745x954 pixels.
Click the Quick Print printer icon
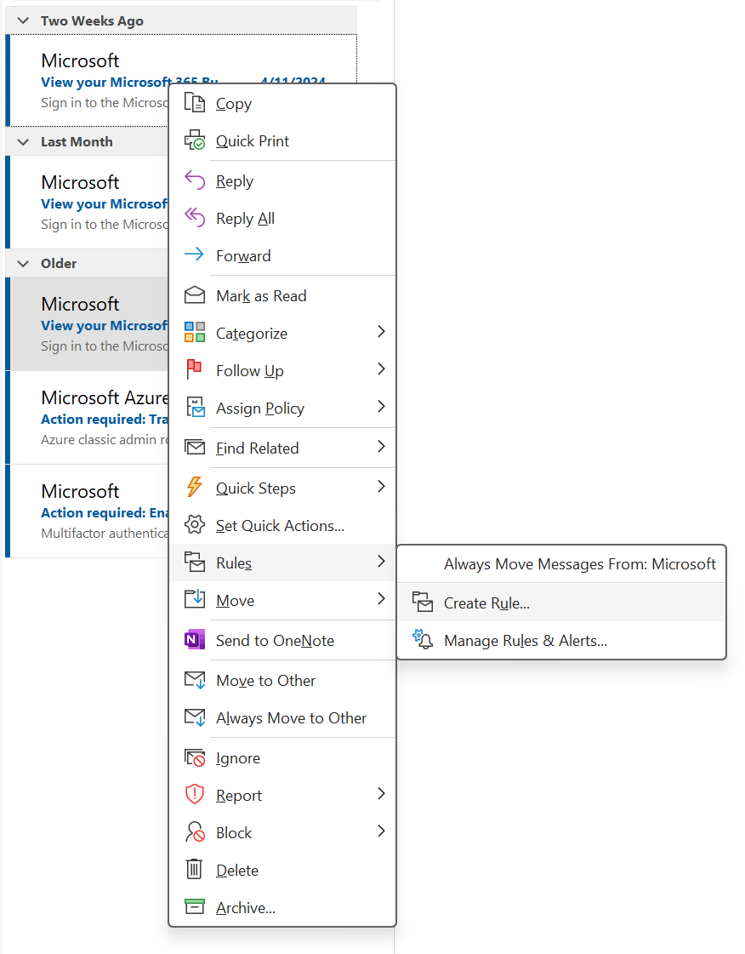point(195,140)
